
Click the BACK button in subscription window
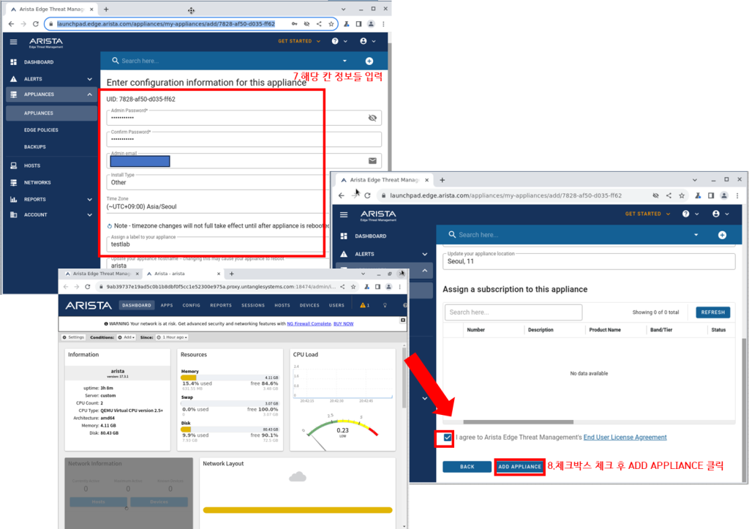point(467,467)
